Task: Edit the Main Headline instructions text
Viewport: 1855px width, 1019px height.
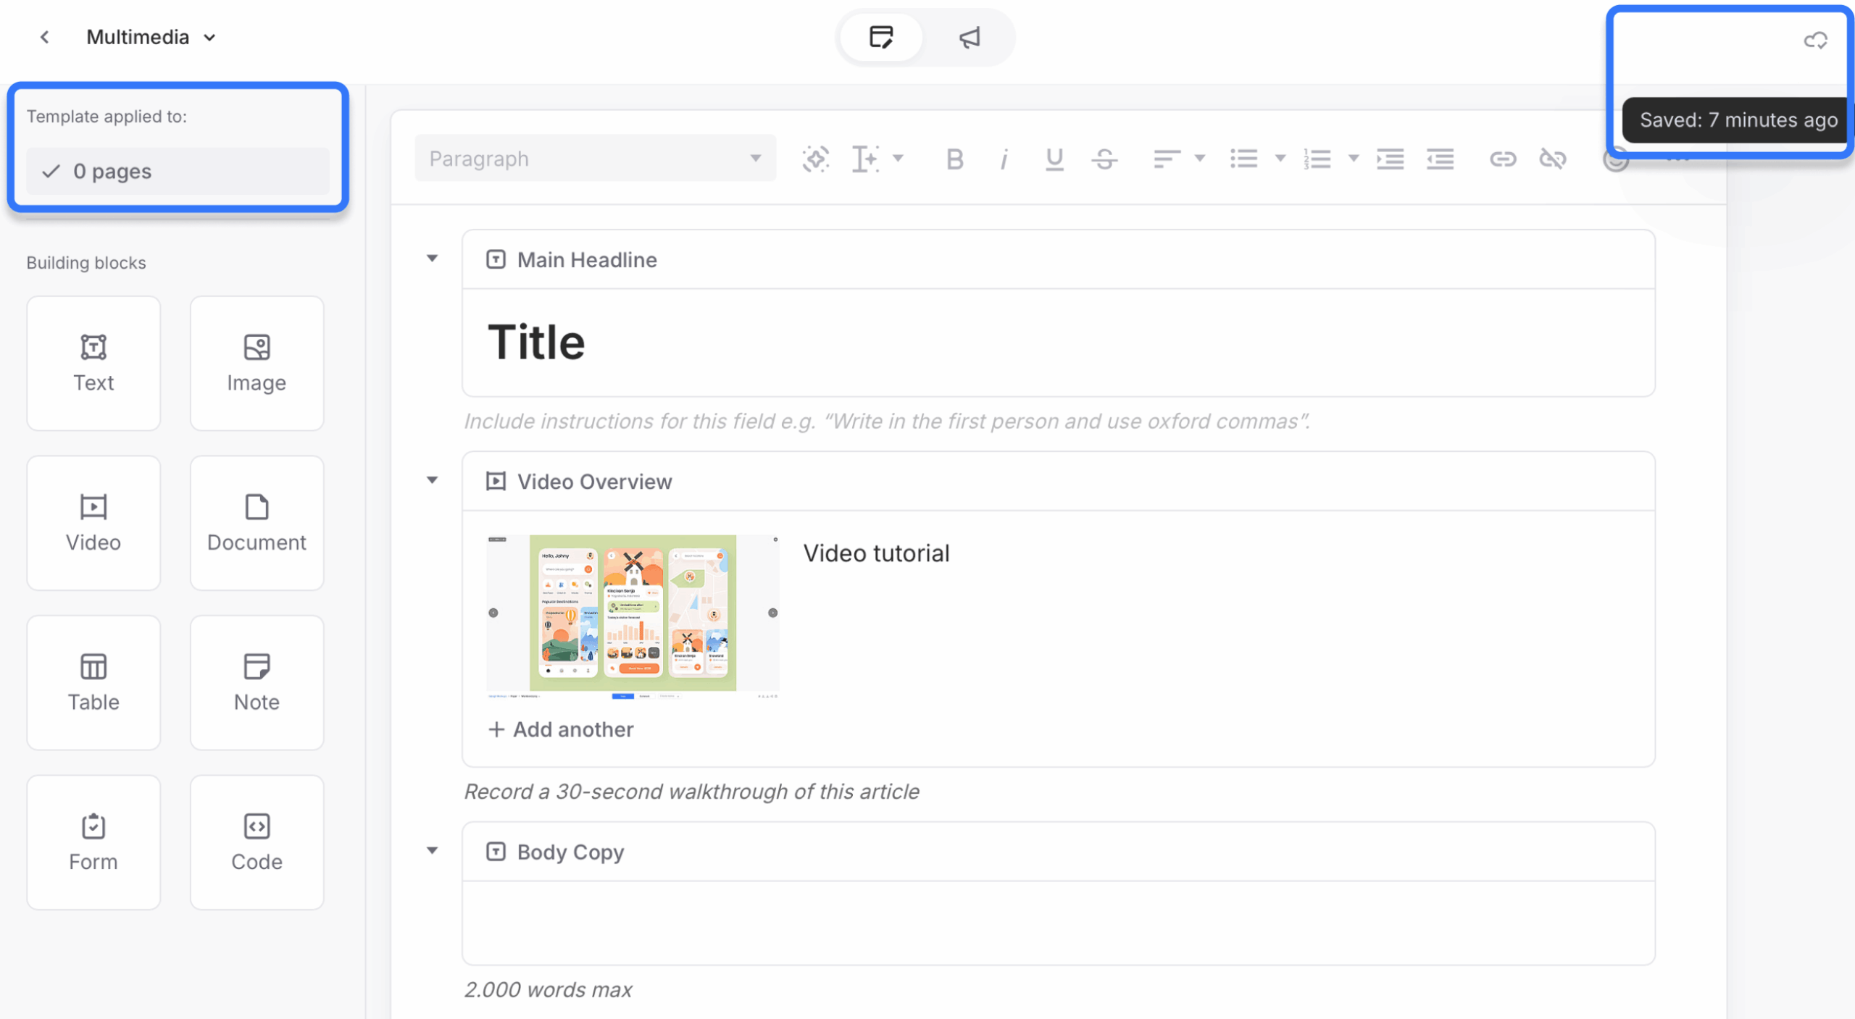Action: click(886, 422)
